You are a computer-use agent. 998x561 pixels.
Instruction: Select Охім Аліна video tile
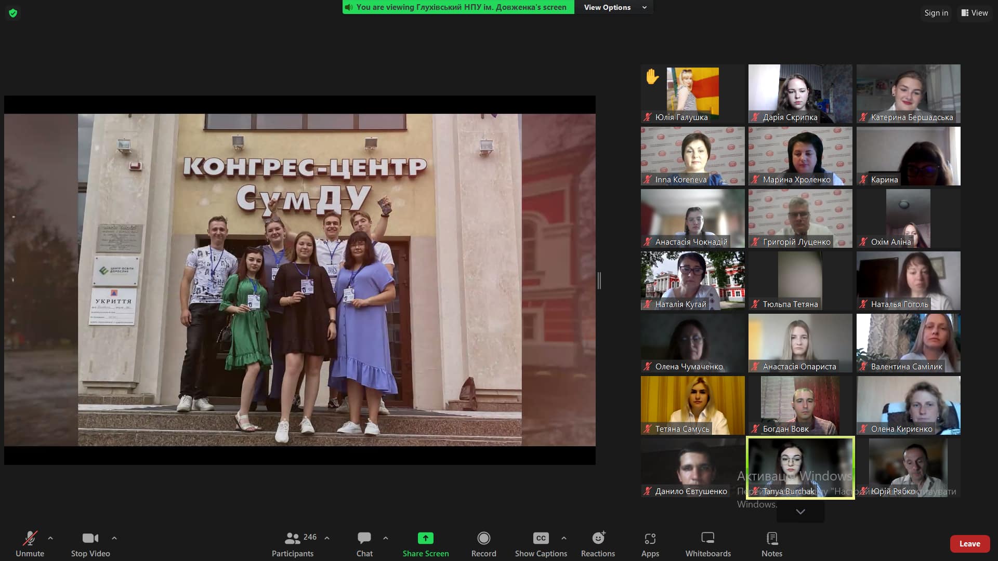pos(909,218)
